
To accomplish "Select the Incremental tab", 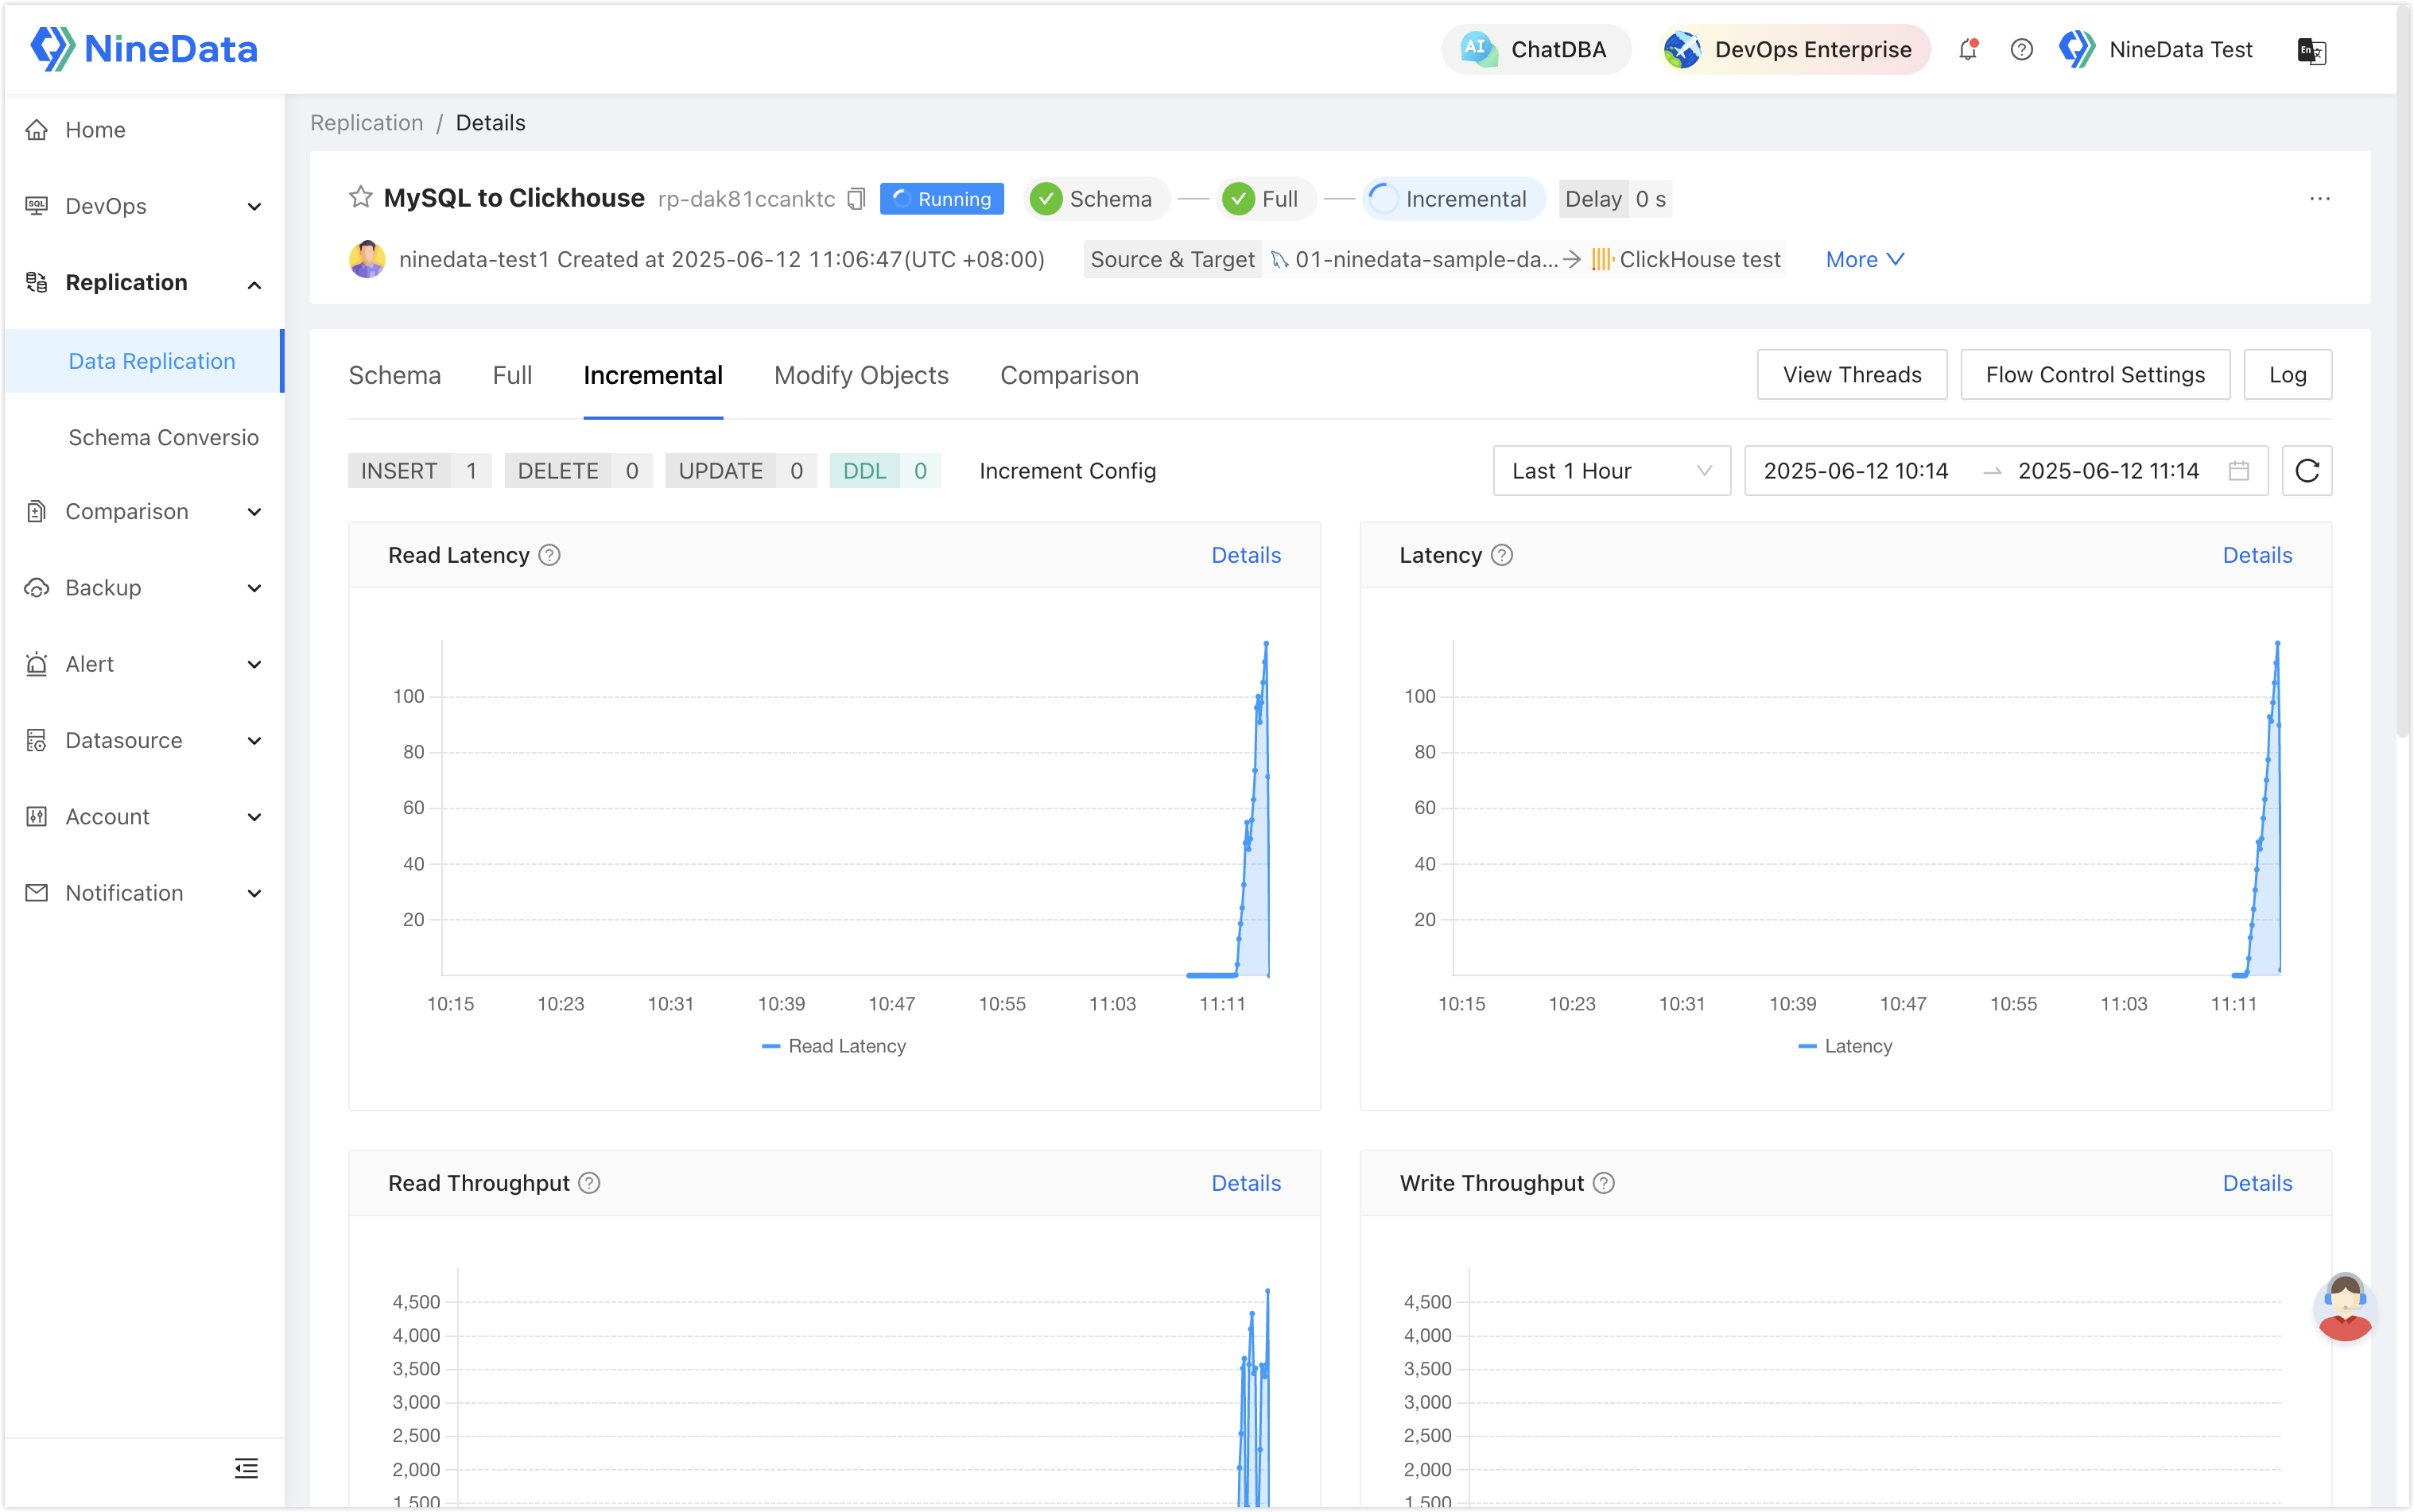I will point(652,375).
